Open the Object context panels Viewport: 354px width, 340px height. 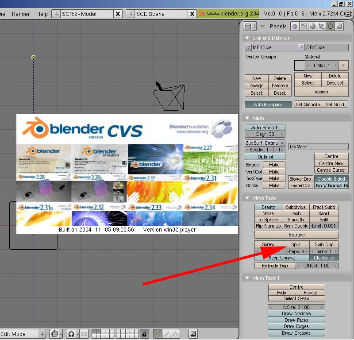(x=321, y=27)
